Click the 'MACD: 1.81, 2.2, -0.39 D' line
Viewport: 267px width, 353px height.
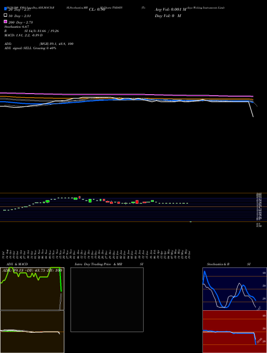coord(23,35)
